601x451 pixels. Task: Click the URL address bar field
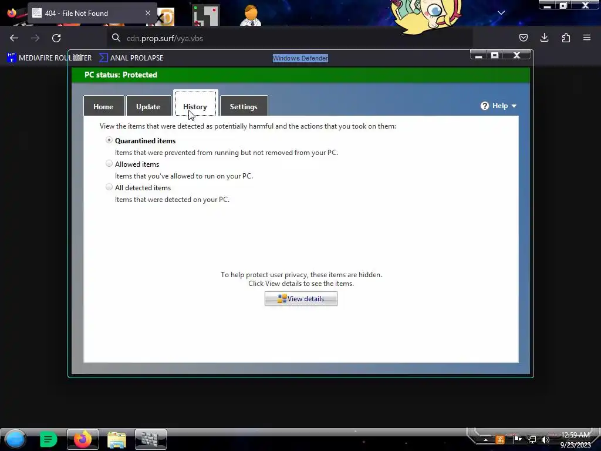coord(290,38)
